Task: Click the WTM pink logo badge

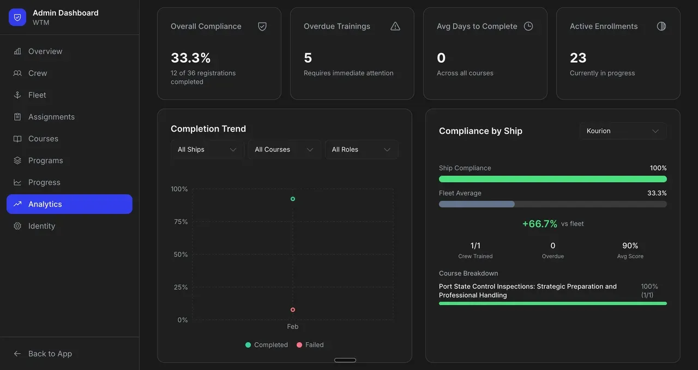Action: [x=17, y=17]
